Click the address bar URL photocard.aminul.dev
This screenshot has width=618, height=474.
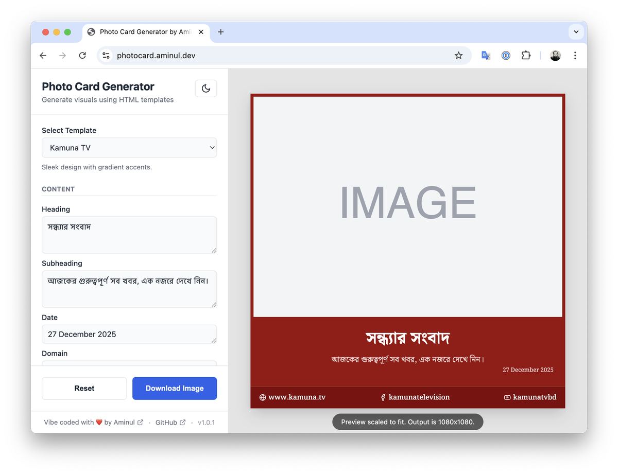coord(156,56)
